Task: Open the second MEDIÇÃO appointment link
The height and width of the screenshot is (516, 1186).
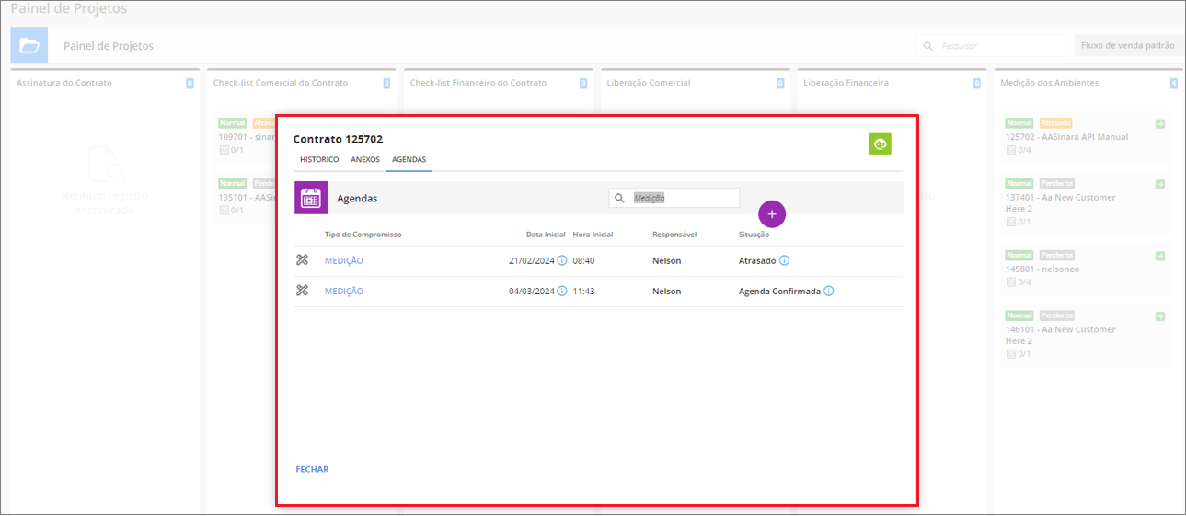Action: pyautogui.click(x=344, y=291)
